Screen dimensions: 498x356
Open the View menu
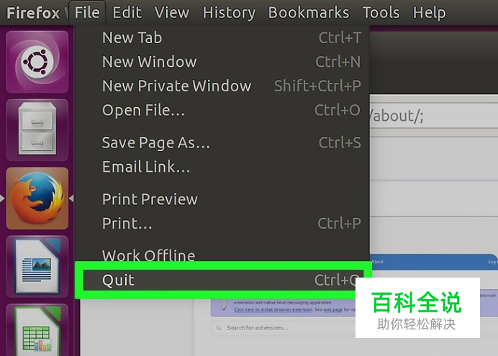click(172, 13)
